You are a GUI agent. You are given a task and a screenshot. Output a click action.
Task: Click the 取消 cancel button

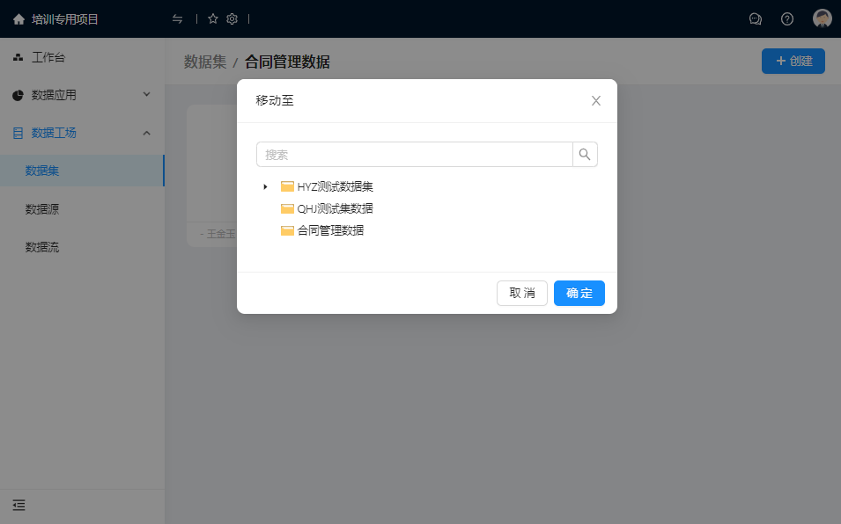click(521, 293)
